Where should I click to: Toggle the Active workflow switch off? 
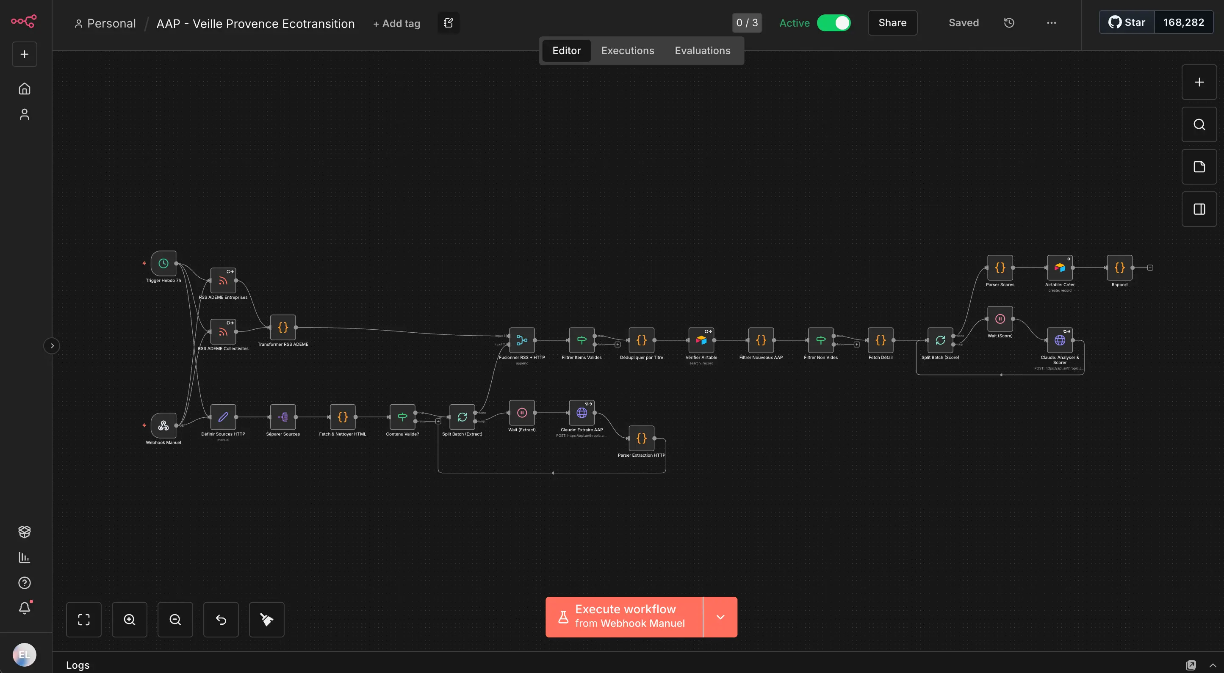pos(834,23)
